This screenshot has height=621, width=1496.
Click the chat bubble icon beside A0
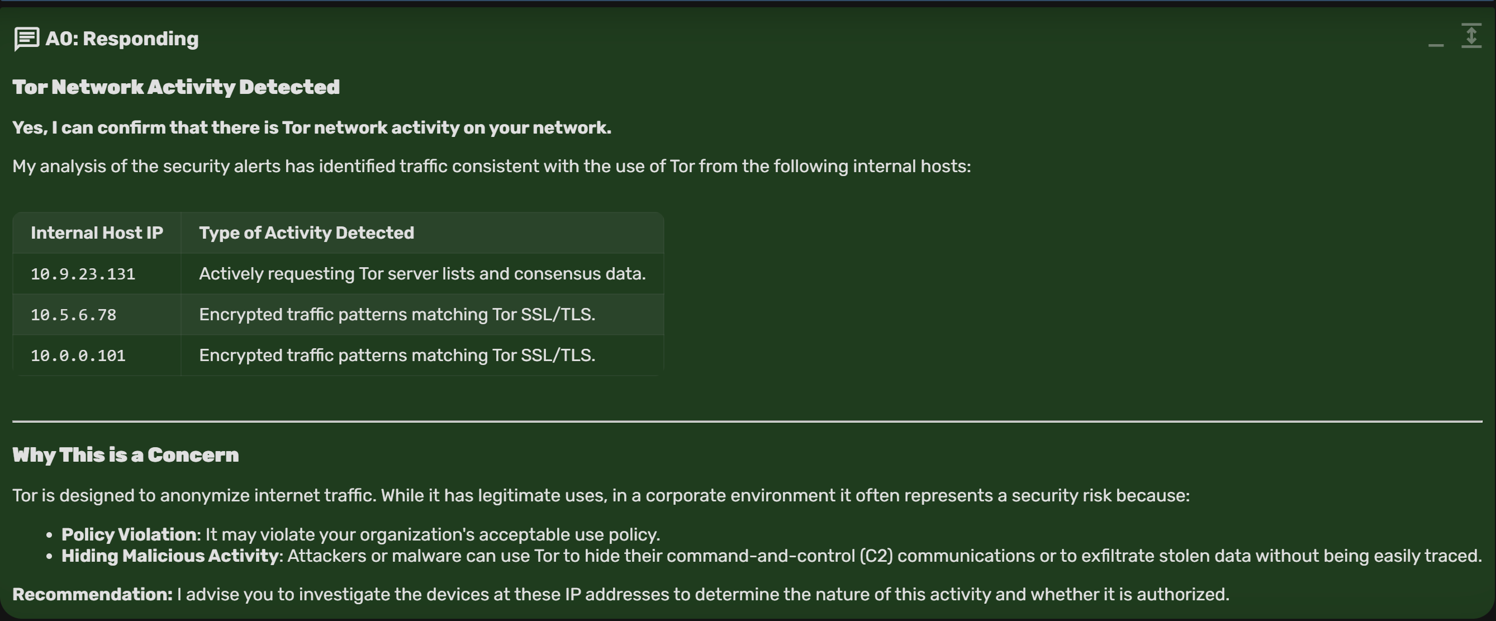27,39
